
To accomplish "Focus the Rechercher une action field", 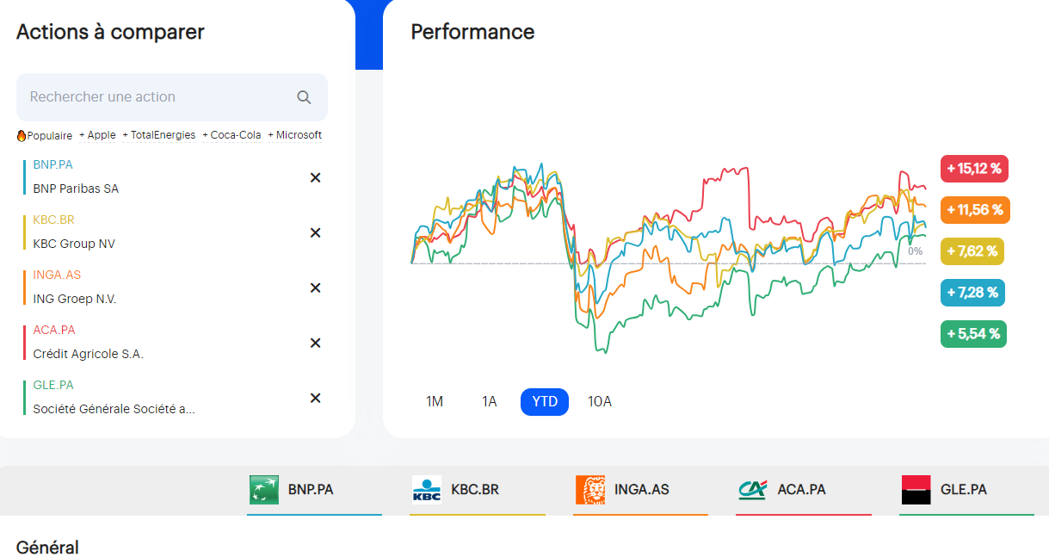I will pyautogui.click(x=155, y=97).
